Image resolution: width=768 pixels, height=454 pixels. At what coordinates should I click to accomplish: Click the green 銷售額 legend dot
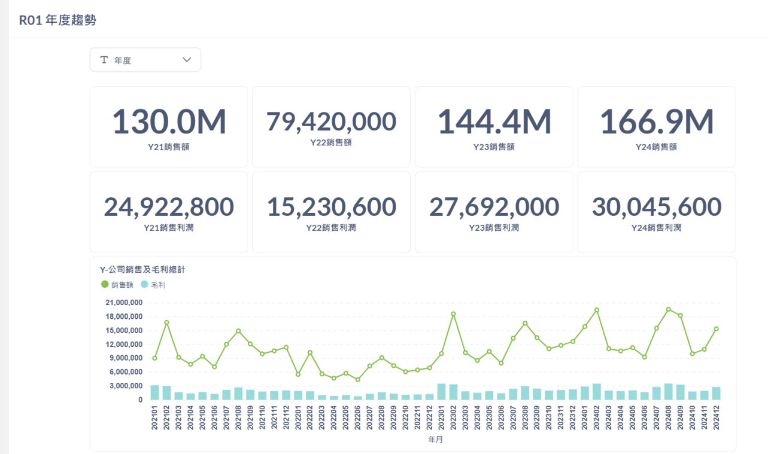(105, 285)
